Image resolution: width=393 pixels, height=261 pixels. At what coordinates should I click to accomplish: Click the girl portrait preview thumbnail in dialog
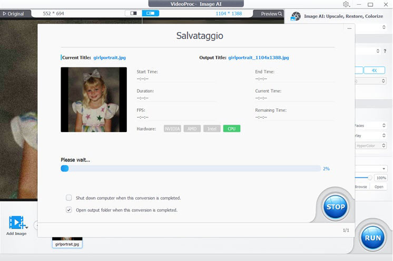[x=94, y=99]
